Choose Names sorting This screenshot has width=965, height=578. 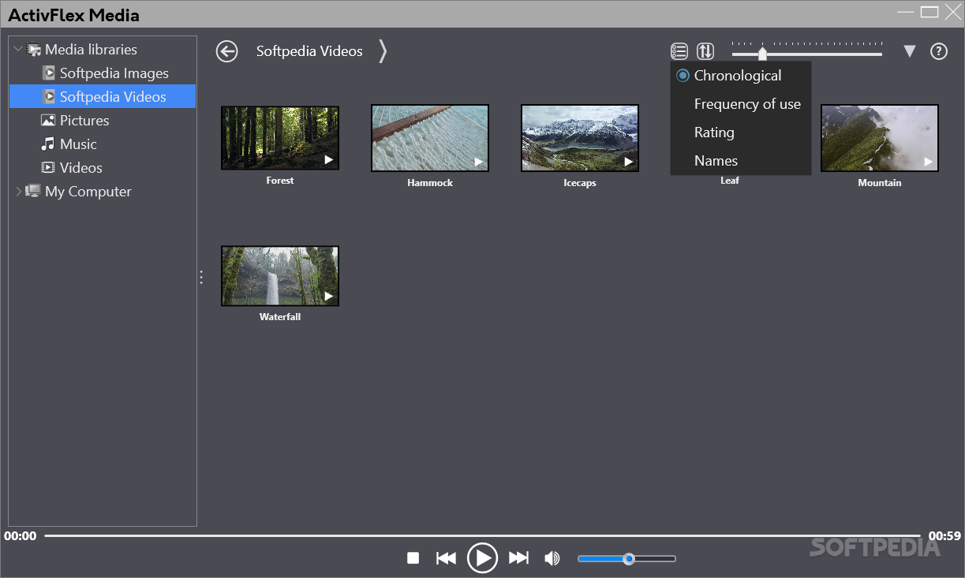(740, 161)
